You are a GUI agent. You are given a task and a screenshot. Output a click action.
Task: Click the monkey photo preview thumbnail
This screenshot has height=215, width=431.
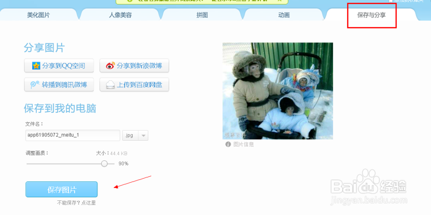[278, 91]
